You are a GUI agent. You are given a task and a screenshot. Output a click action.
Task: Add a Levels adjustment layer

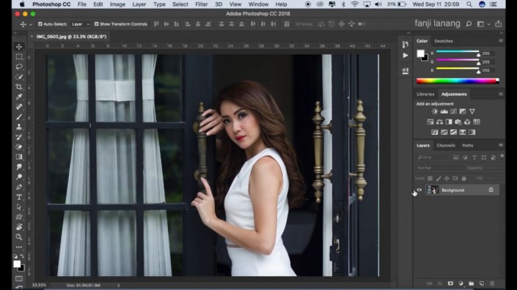(x=444, y=111)
